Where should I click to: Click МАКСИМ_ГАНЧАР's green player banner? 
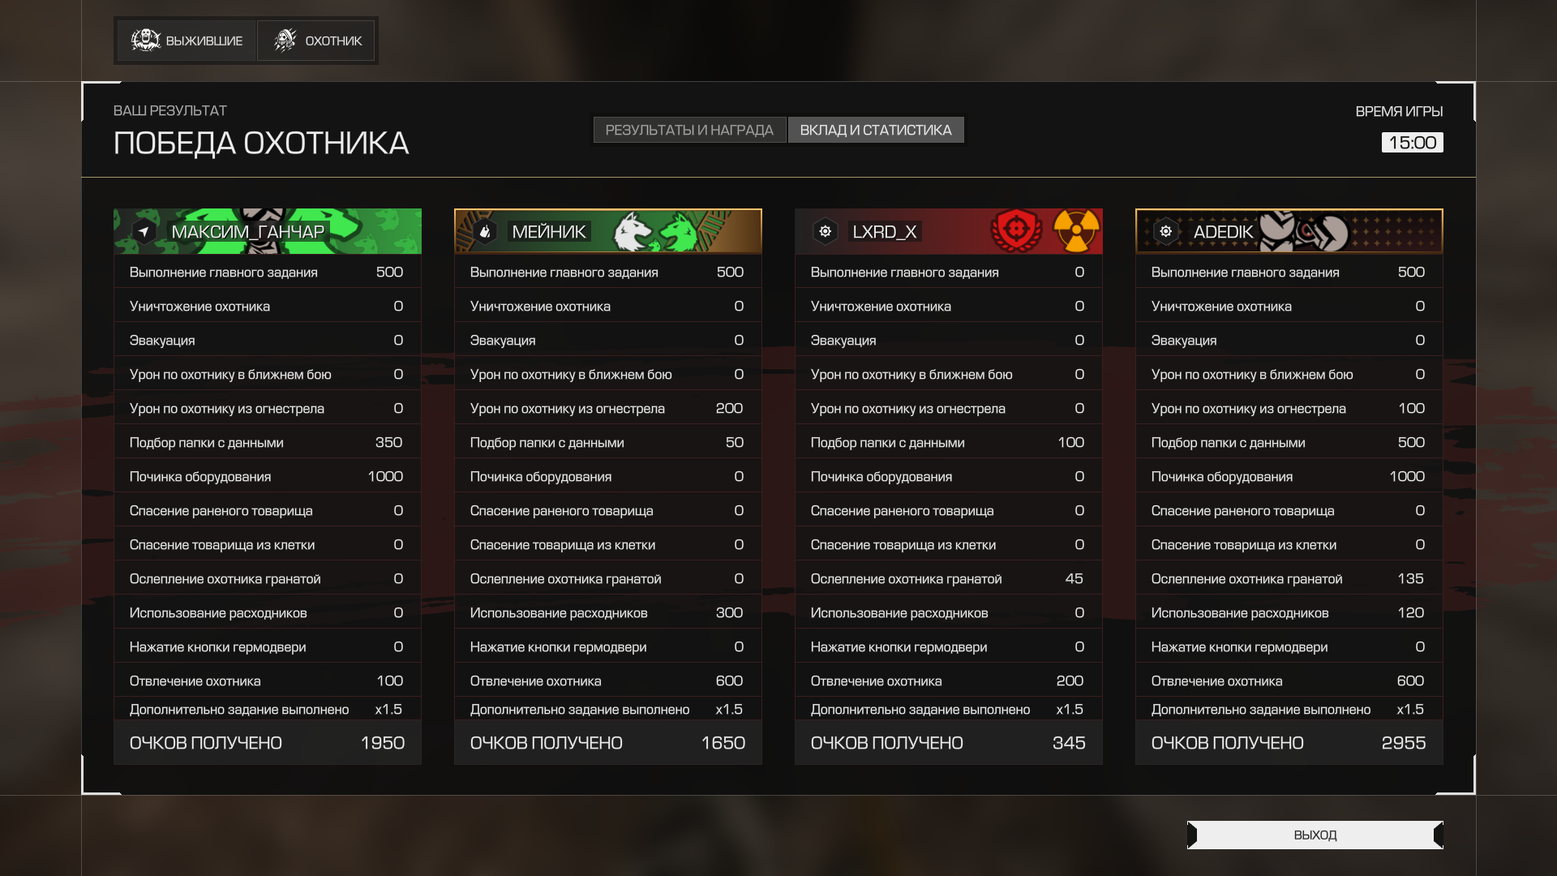click(267, 232)
